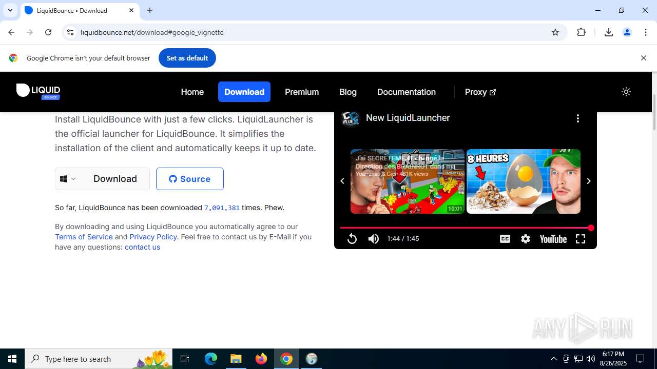
Task: Click the video channel avatar
Action: pyautogui.click(x=351, y=118)
